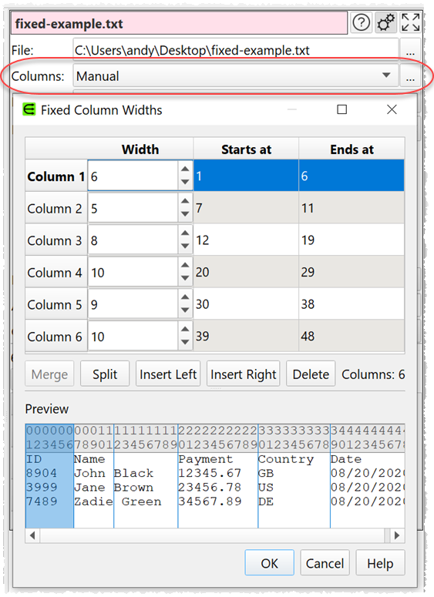Viewport: 434px width, 597px height.
Task: Click the preview scrollbar left arrow
Action: click(33, 535)
